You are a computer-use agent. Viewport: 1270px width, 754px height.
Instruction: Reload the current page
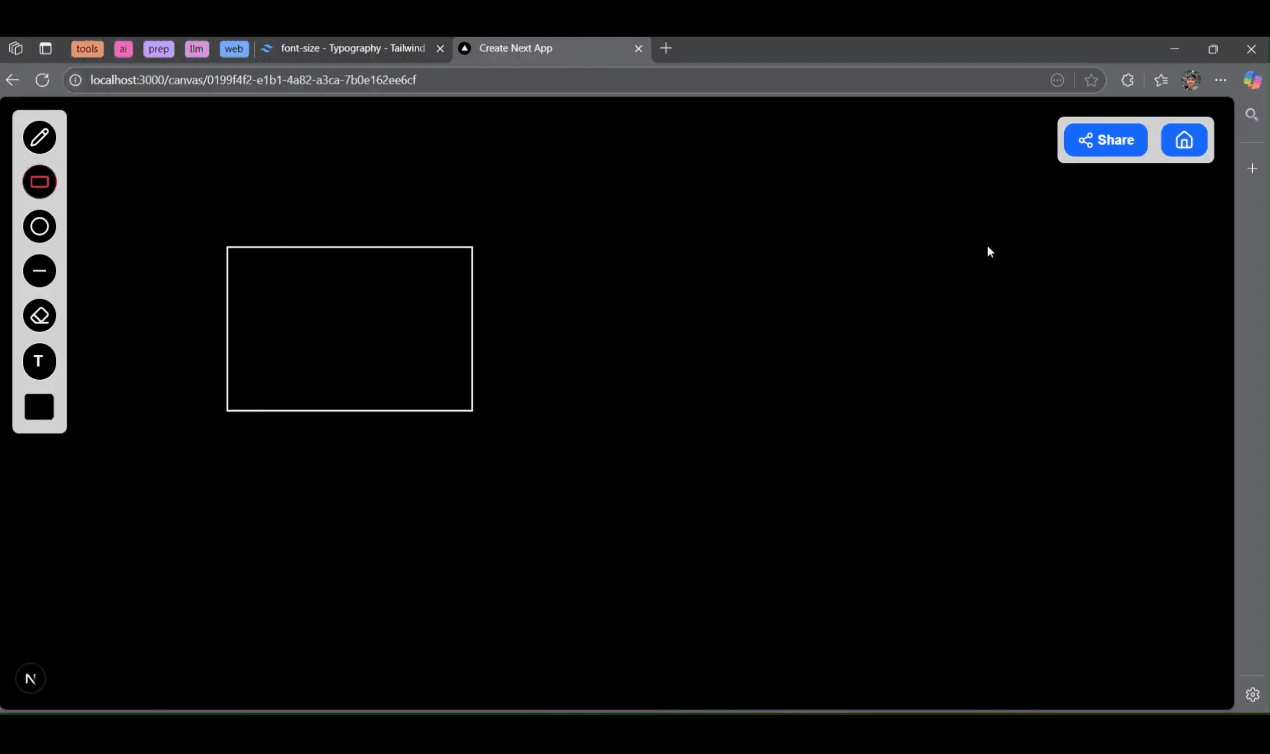[x=42, y=80]
